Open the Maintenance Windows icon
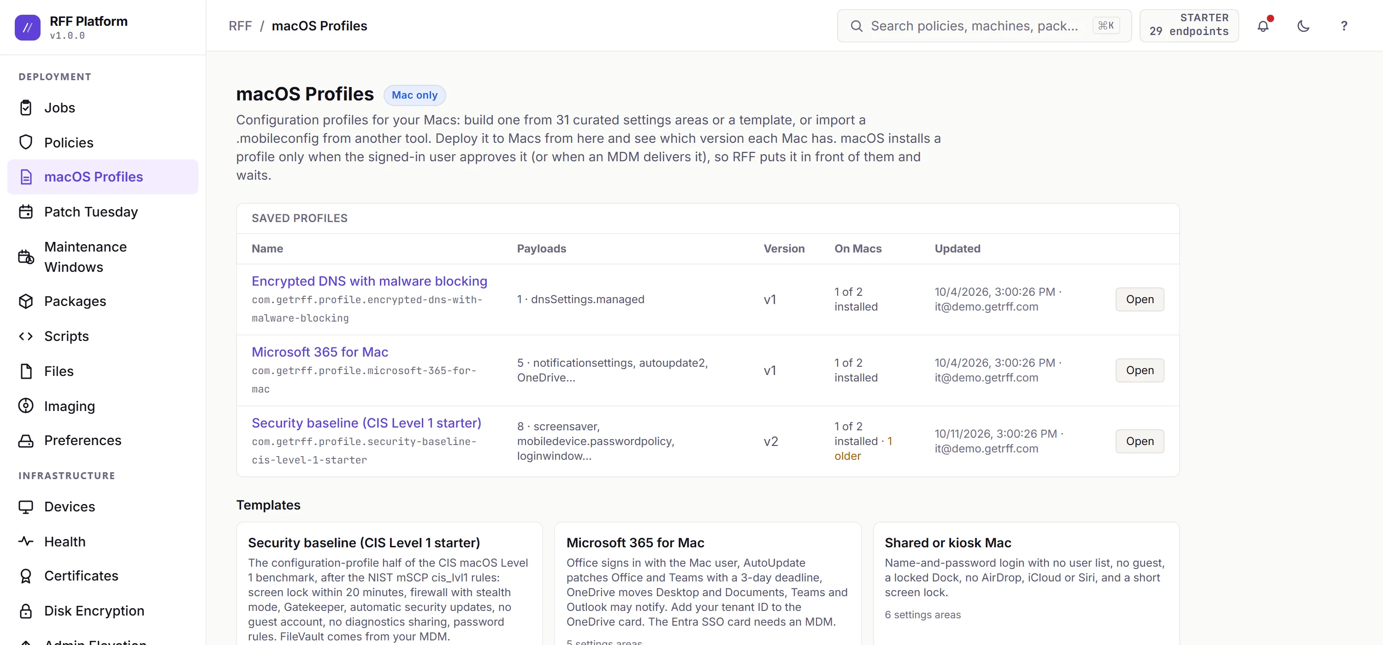The width and height of the screenshot is (1383, 645). pyautogui.click(x=26, y=257)
